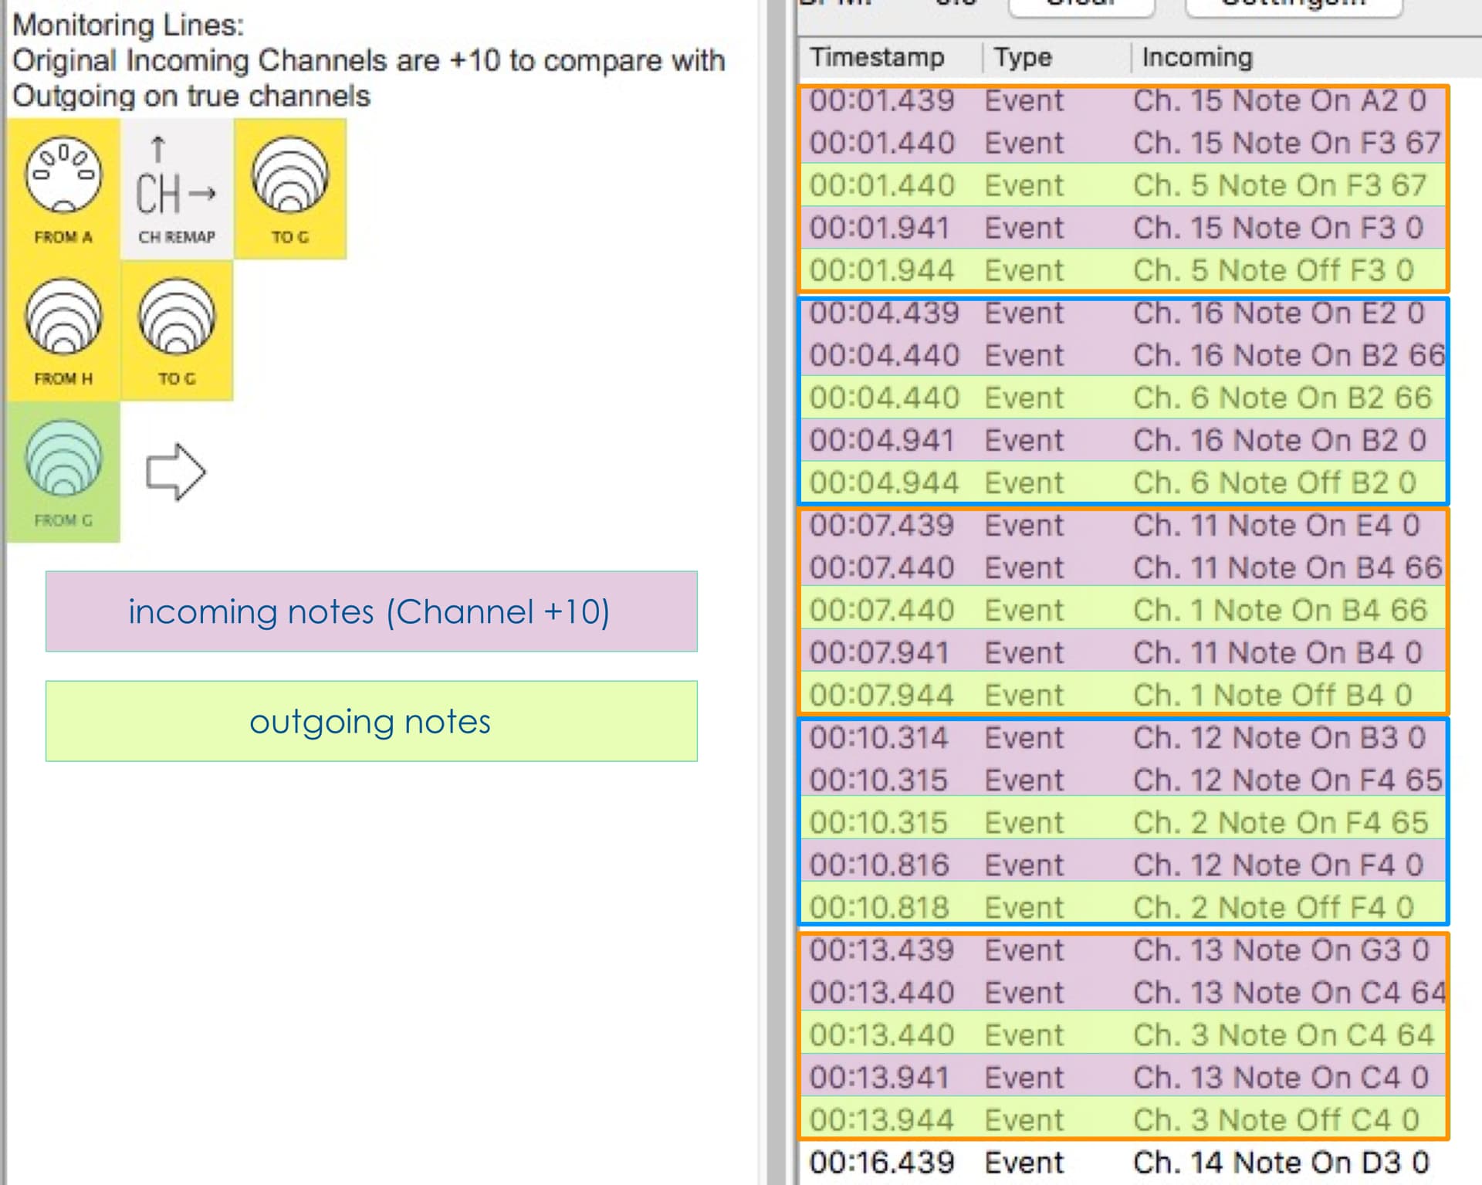Image resolution: width=1482 pixels, height=1185 pixels.
Task: Click the purple incoming notes legend box
Action: point(370,611)
